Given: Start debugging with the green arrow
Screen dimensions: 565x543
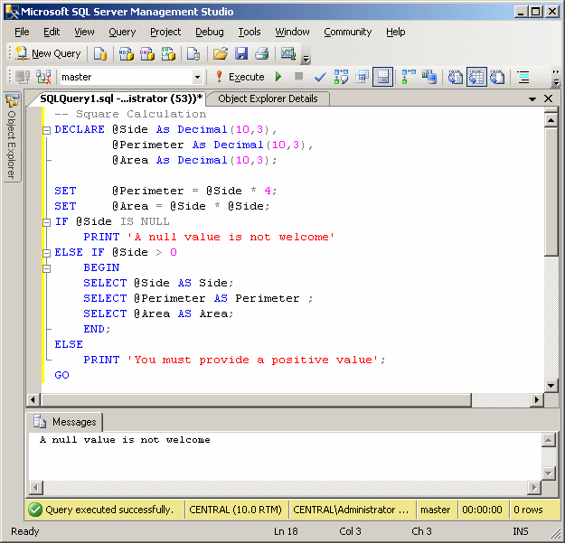Looking at the screenshot, I should coord(278,77).
